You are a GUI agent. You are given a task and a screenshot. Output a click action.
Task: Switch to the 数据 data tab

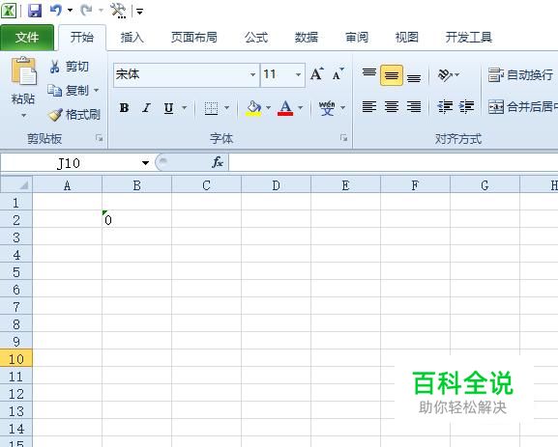coord(307,38)
